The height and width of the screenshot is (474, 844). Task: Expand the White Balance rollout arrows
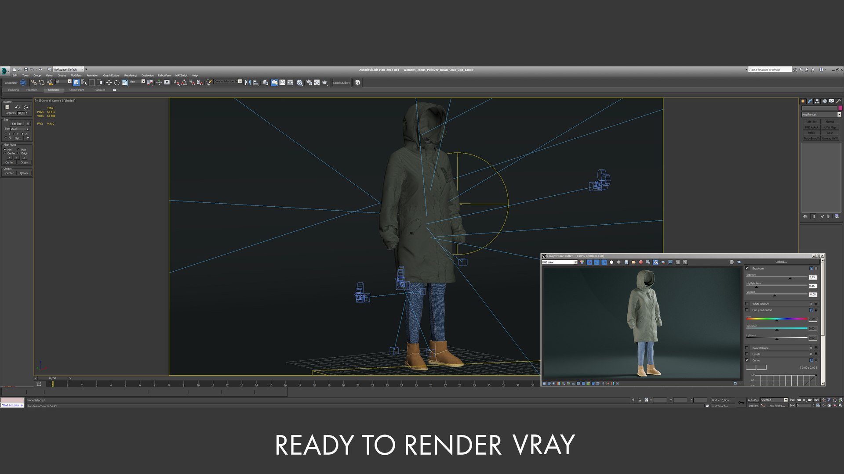coord(811,304)
